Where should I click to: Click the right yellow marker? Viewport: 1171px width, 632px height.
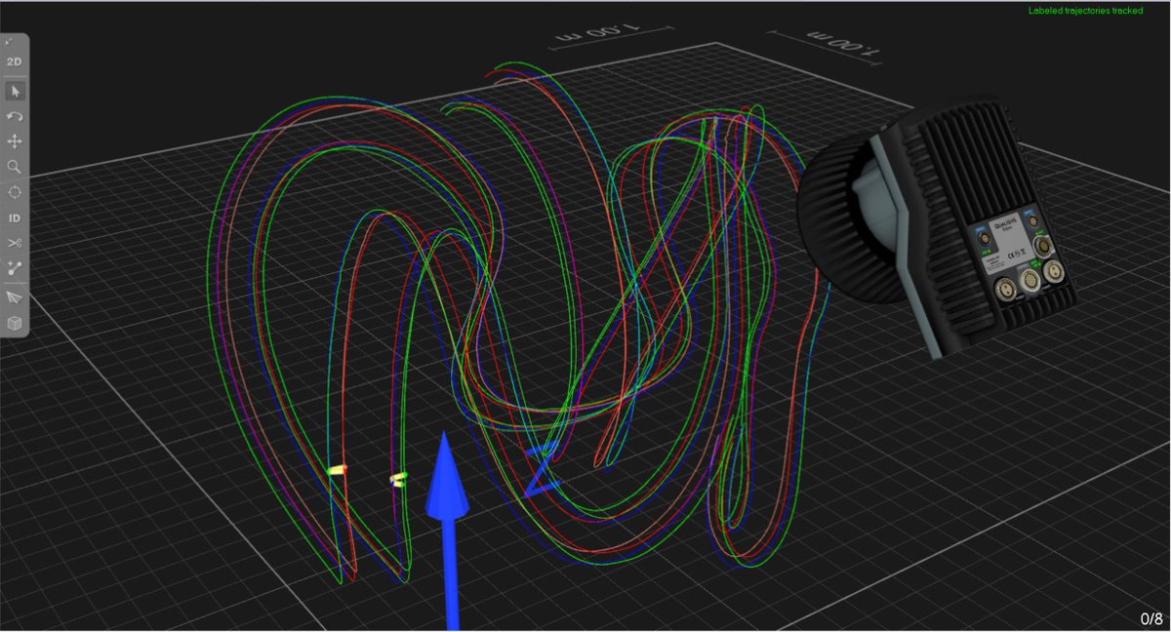point(398,479)
